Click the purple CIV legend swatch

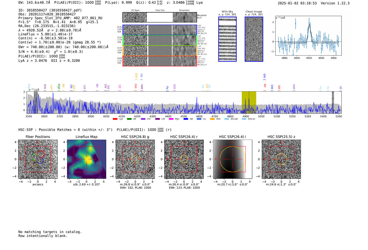coord(143,119)
